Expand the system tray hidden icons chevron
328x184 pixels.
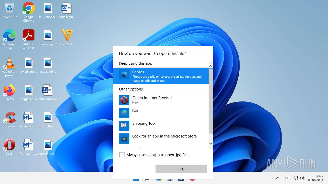point(278,178)
